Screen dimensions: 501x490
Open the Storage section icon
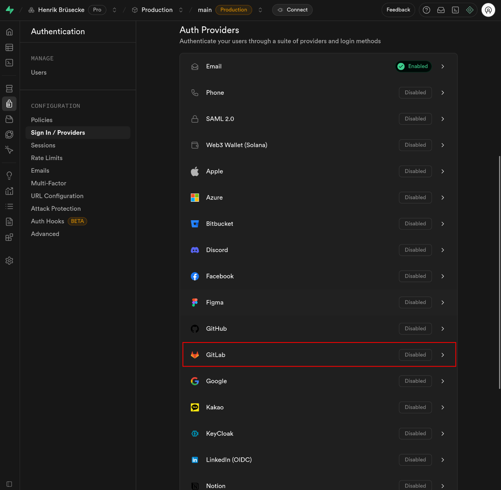point(9,119)
